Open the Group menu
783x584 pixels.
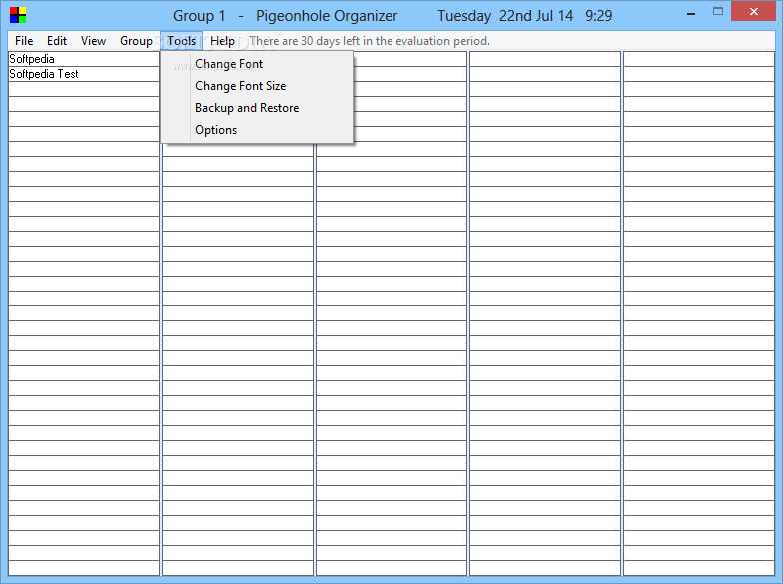tap(136, 41)
